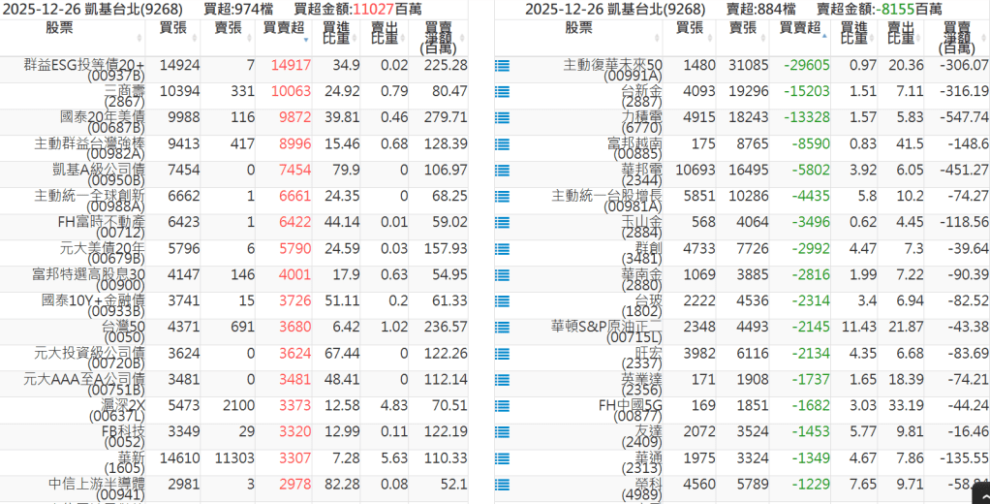Image resolution: width=990 pixels, height=504 pixels.
Task: Sort left table by 買張 header
Action: [172, 28]
